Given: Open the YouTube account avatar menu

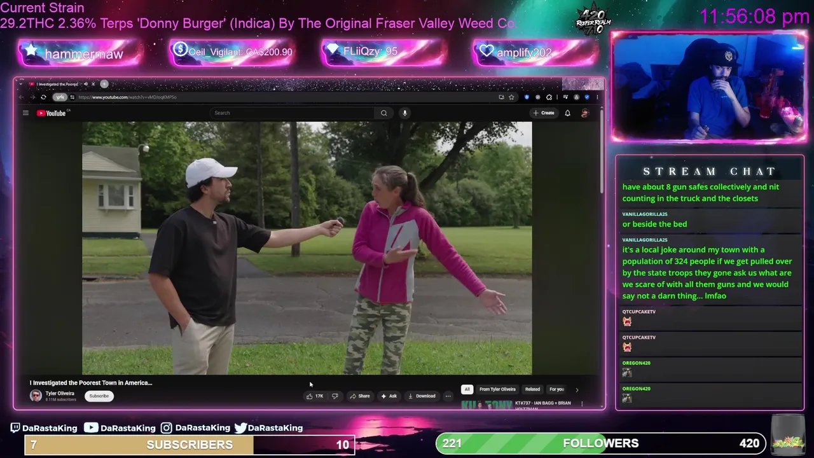Looking at the screenshot, I should [x=584, y=113].
